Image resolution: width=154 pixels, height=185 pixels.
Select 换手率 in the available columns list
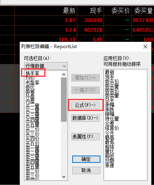pos(33,73)
